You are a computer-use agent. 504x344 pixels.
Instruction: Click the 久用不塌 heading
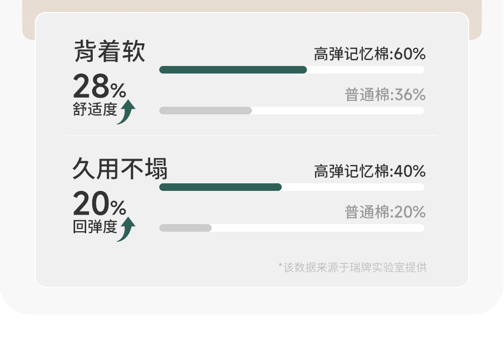pos(119,169)
